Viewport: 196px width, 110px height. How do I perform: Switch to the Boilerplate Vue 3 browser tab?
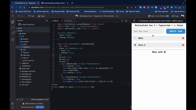pyautogui.click(x=25, y=3)
